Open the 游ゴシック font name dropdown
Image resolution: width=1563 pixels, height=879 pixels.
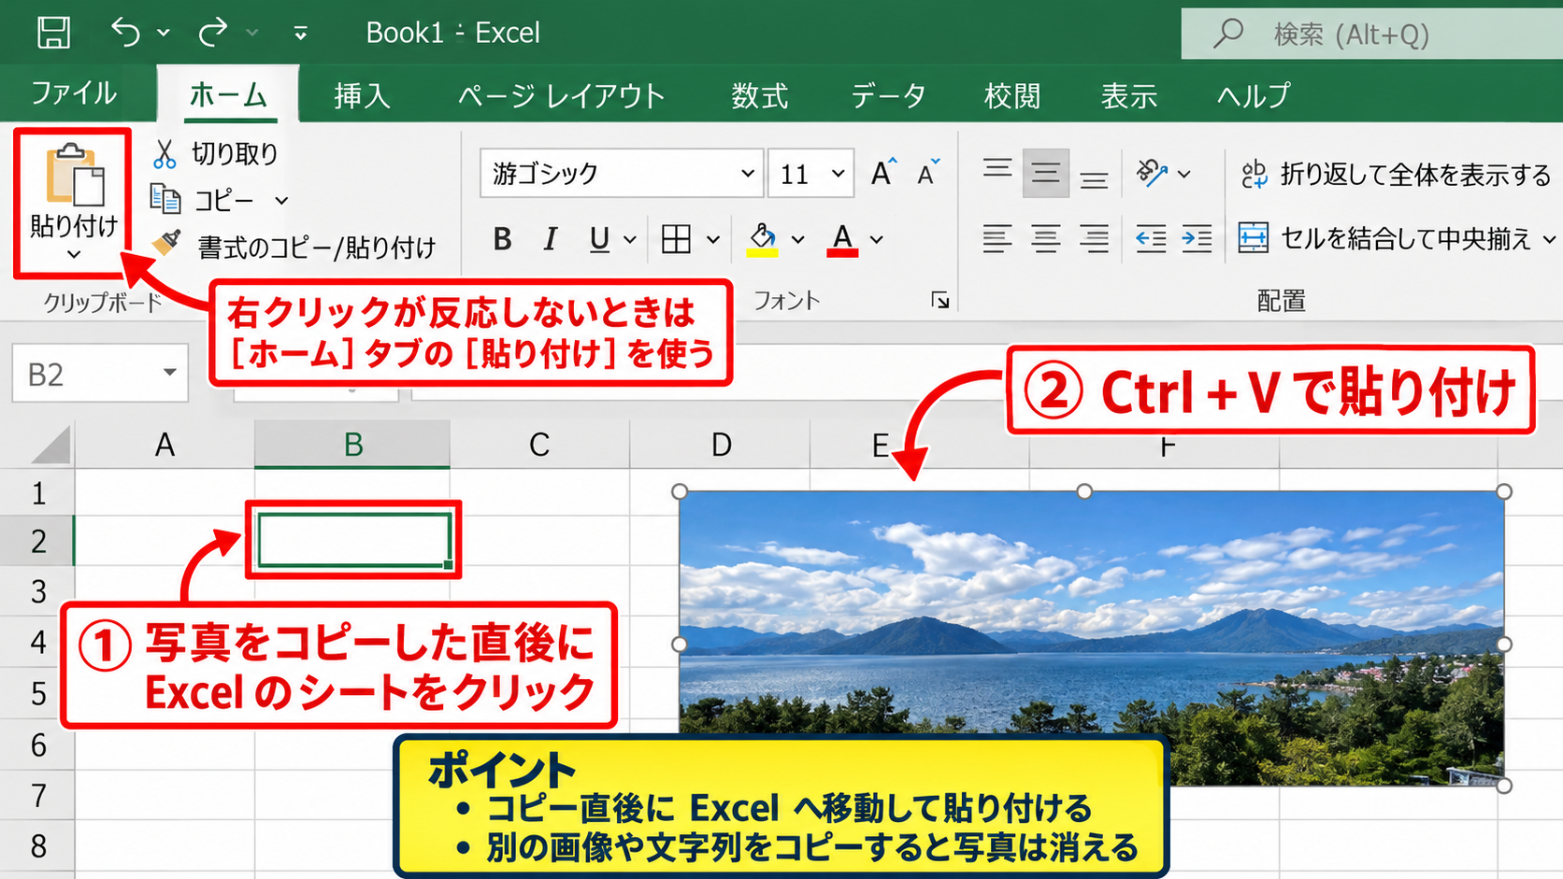(748, 174)
